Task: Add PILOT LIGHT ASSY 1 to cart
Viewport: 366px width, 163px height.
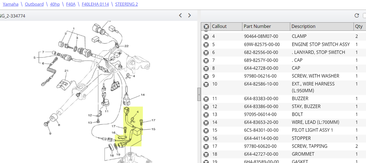Action: (206, 131)
